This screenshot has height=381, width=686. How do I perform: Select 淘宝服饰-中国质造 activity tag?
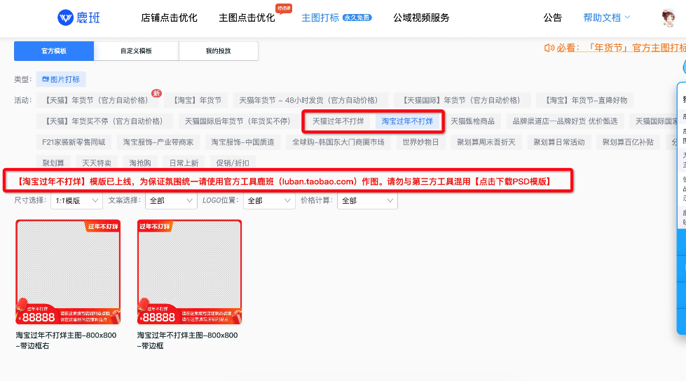[x=243, y=142]
